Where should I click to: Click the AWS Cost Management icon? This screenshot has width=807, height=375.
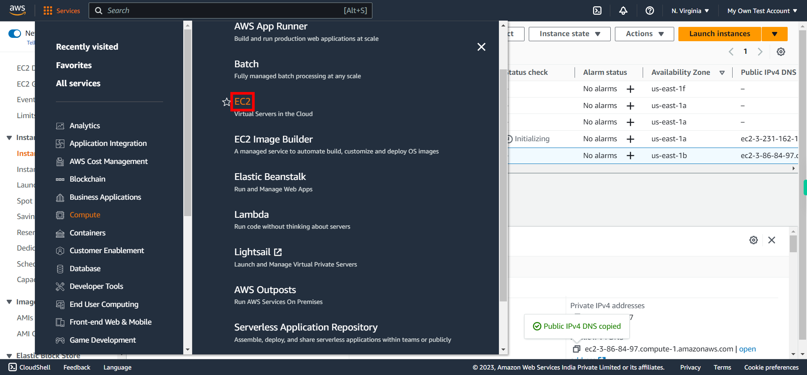click(60, 162)
